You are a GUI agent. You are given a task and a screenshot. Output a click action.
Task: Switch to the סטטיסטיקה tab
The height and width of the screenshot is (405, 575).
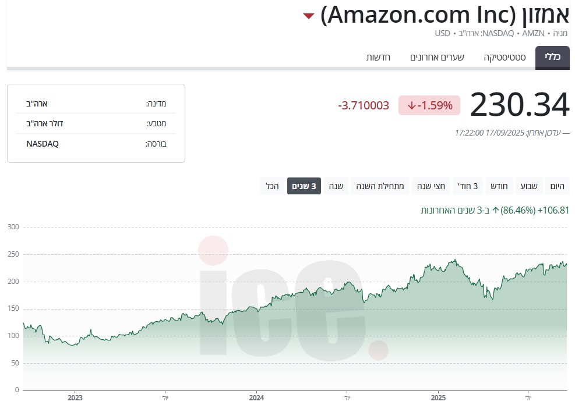505,58
